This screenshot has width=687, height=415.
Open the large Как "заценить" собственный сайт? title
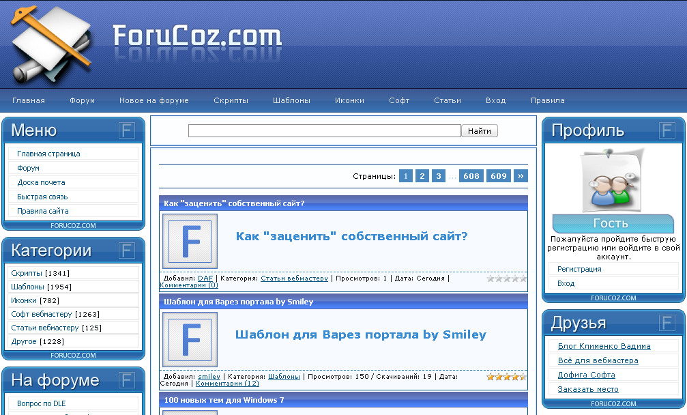point(352,237)
